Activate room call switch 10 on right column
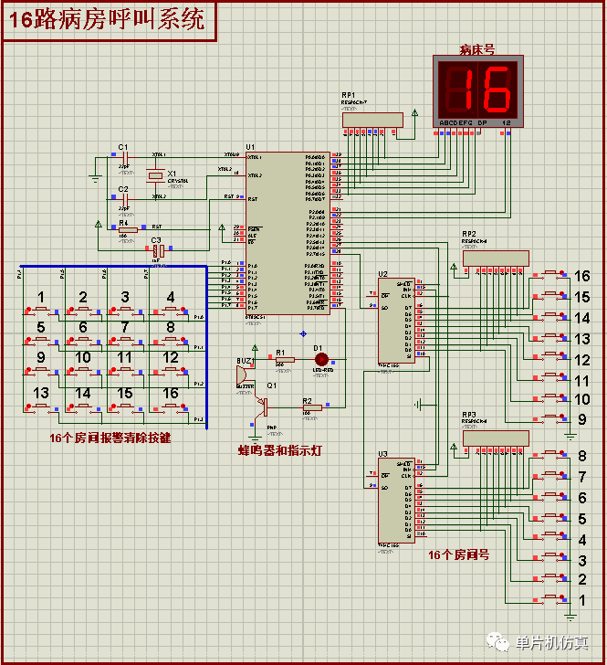Image resolution: width=607 pixels, height=665 pixels. (x=550, y=397)
